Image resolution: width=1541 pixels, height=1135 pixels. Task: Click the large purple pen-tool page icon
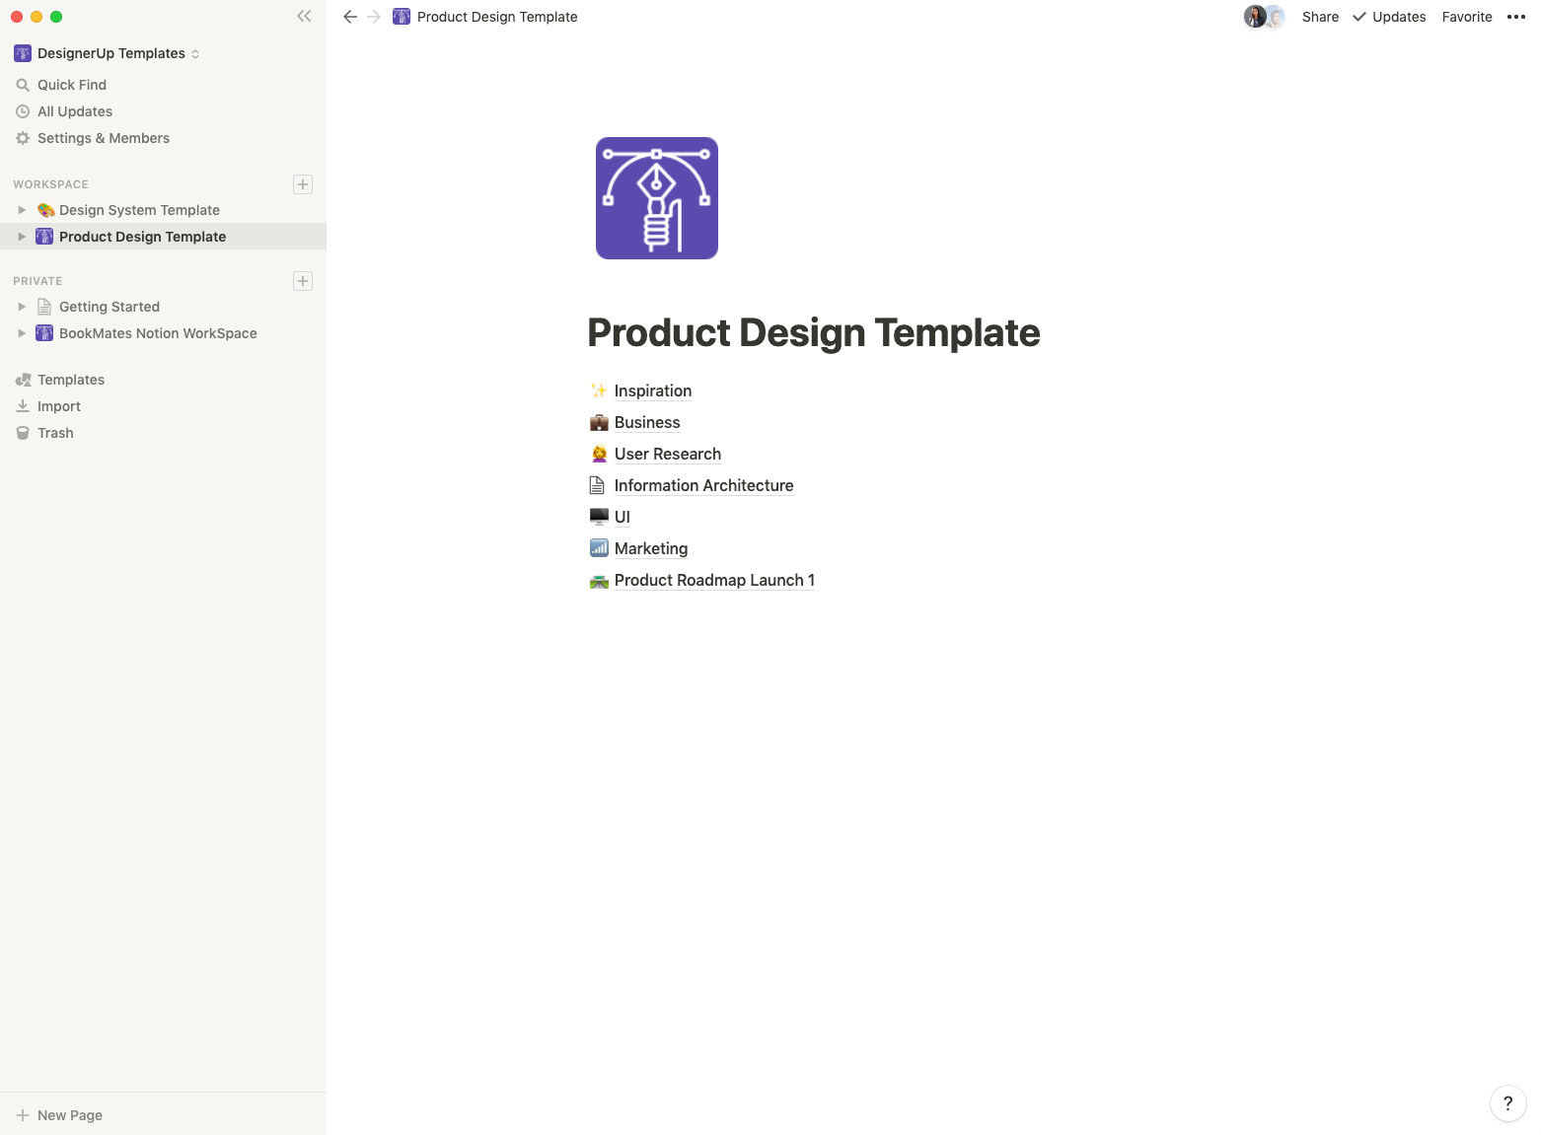657,198
